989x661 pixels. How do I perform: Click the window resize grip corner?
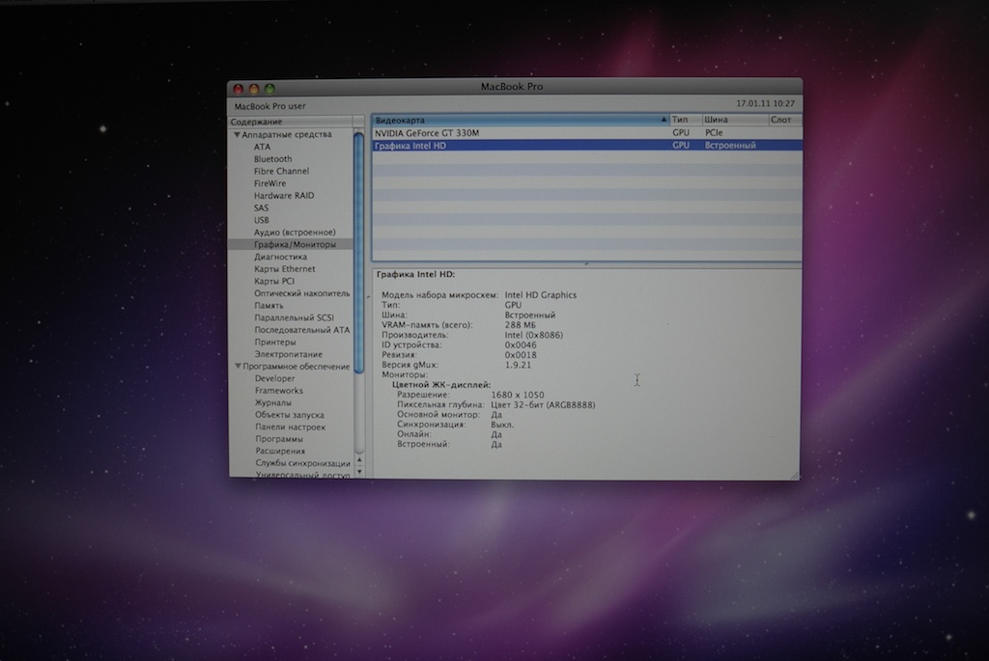(x=794, y=475)
